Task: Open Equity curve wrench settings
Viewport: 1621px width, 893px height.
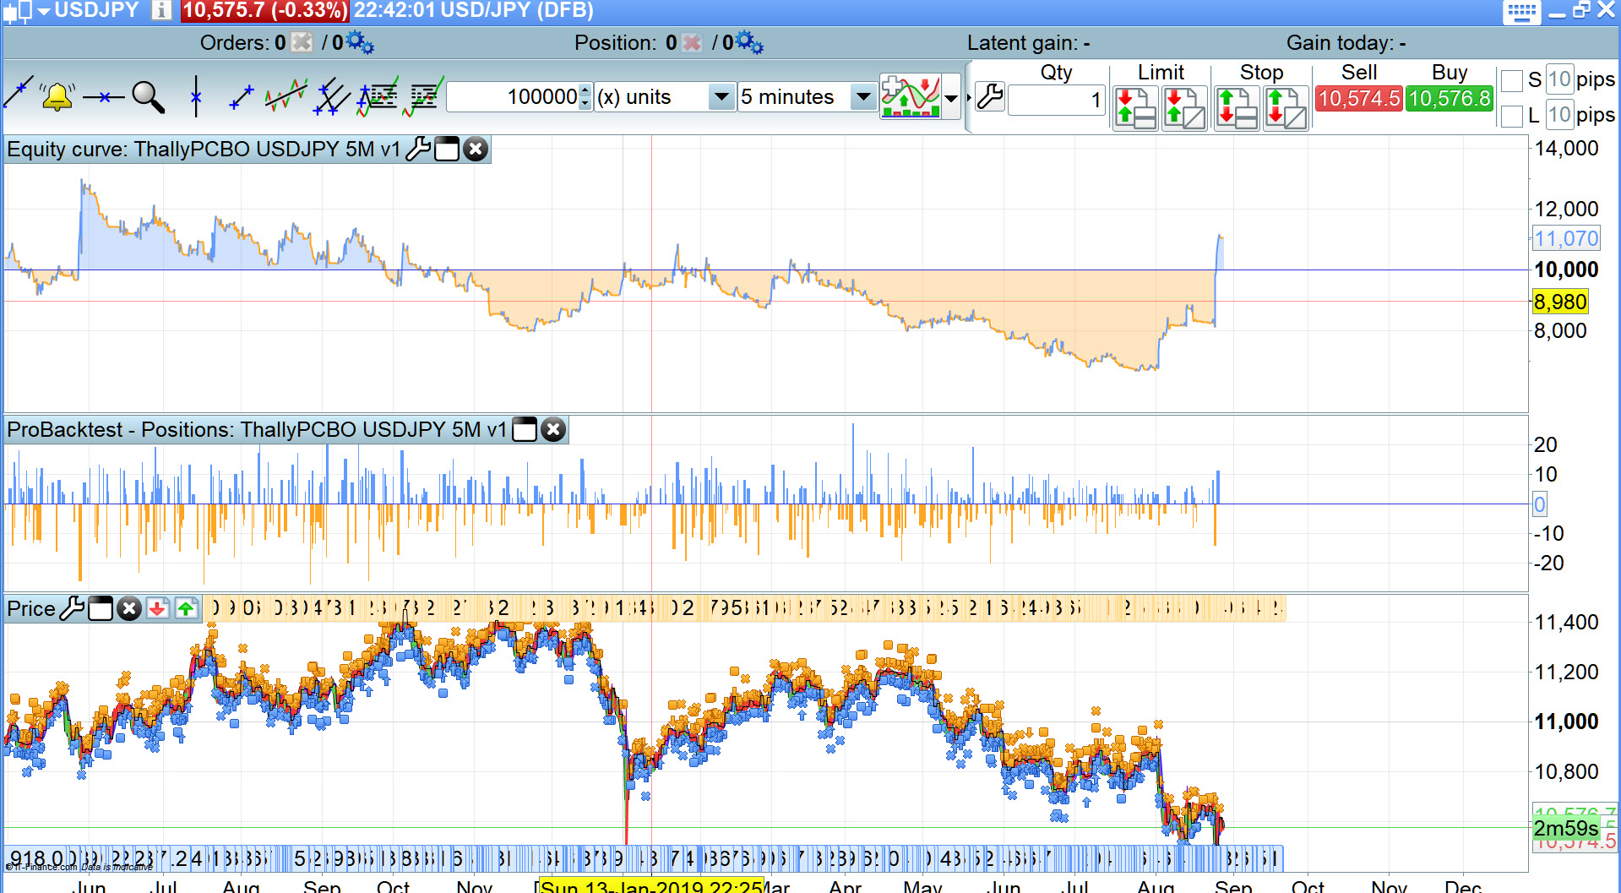Action: tap(418, 149)
